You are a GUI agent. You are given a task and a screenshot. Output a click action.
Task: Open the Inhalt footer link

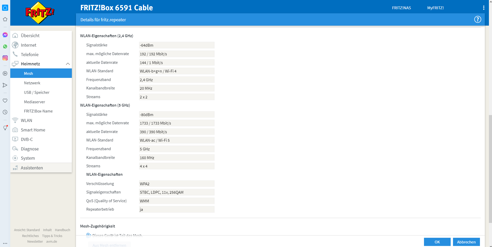tap(47, 230)
